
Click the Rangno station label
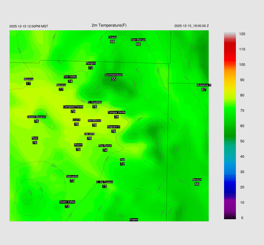pos(91,63)
